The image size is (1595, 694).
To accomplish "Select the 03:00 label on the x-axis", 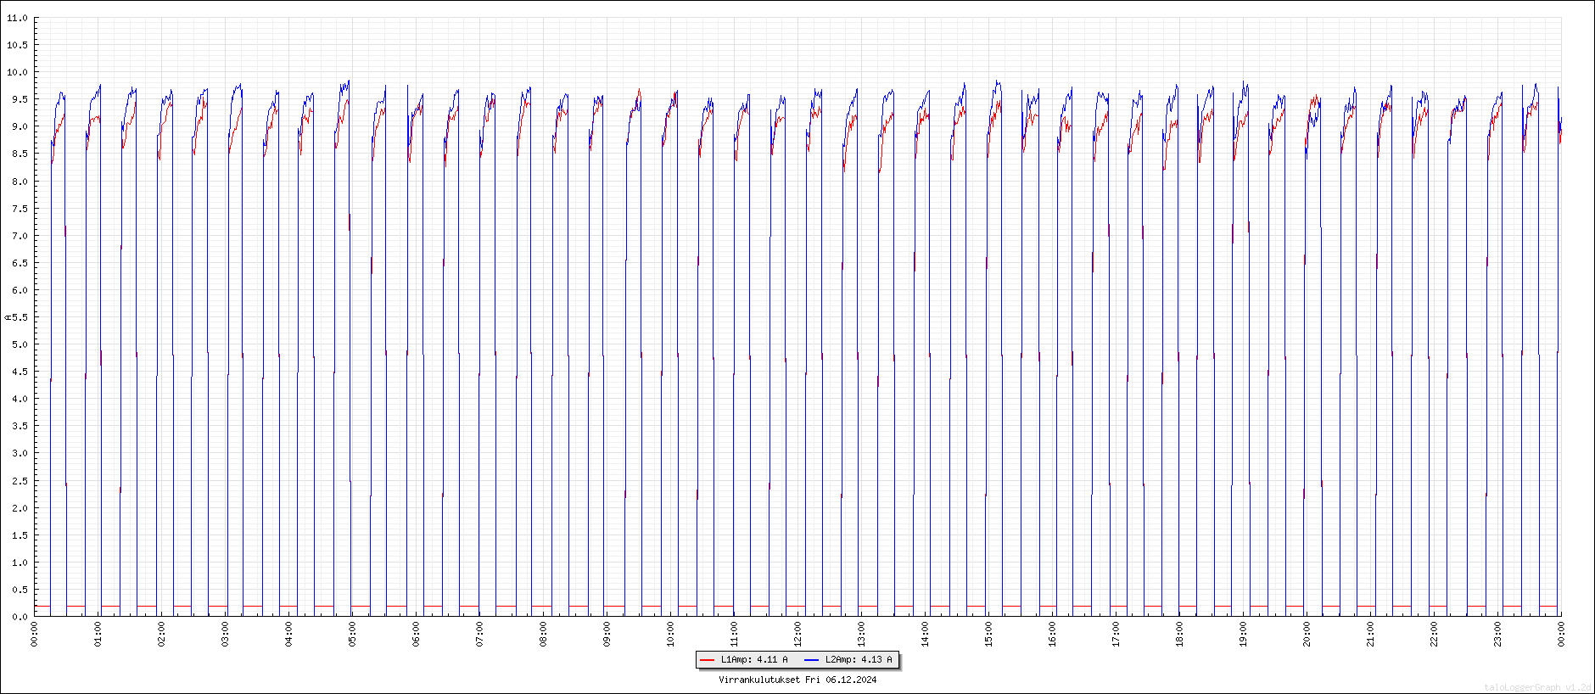I will [x=225, y=634].
